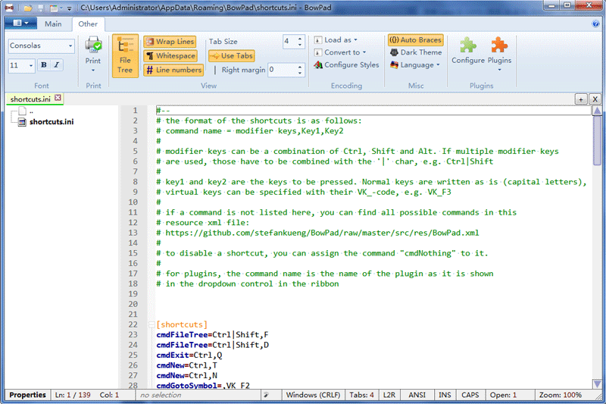
Task: Expand the Plugins dropdown
Action: [x=499, y=70]
